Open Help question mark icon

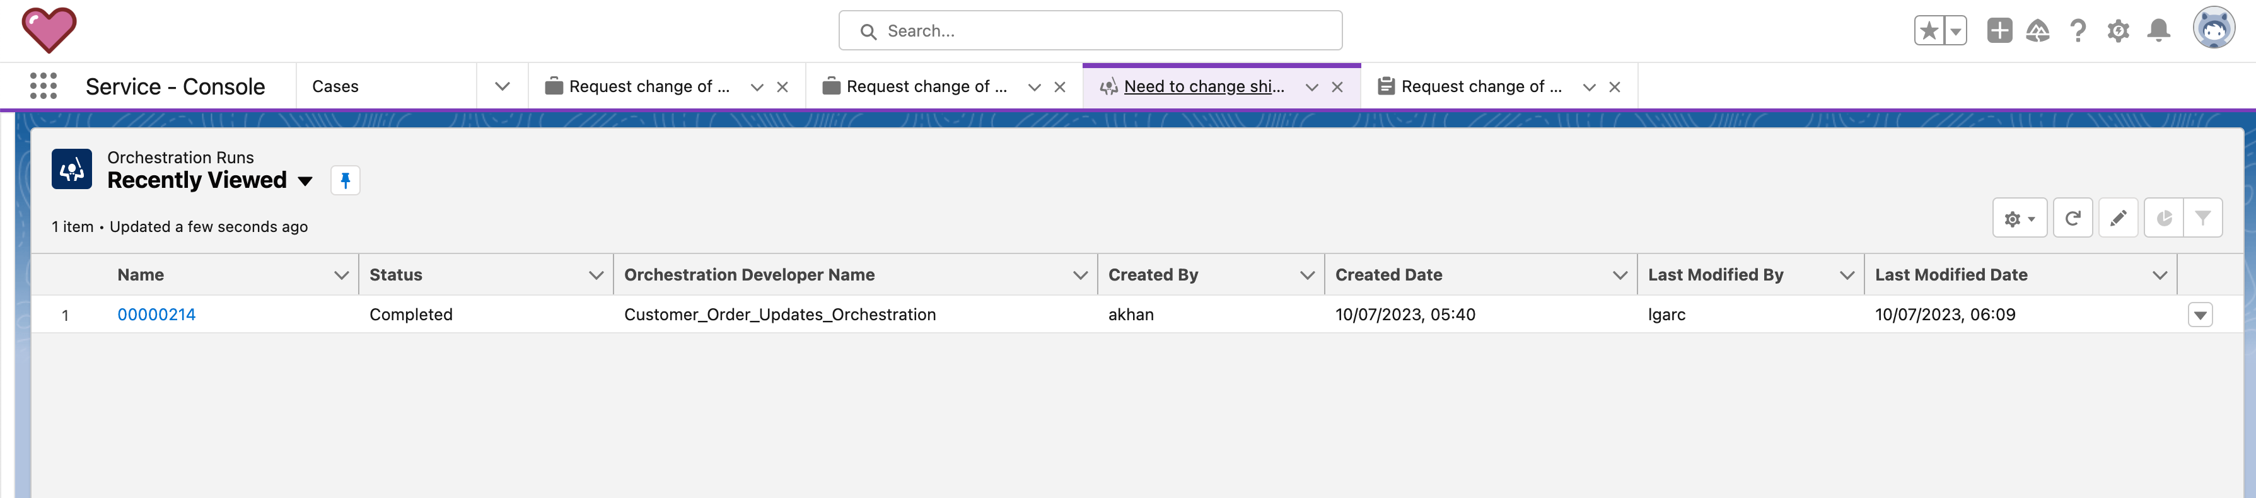tap(2078, 31)
